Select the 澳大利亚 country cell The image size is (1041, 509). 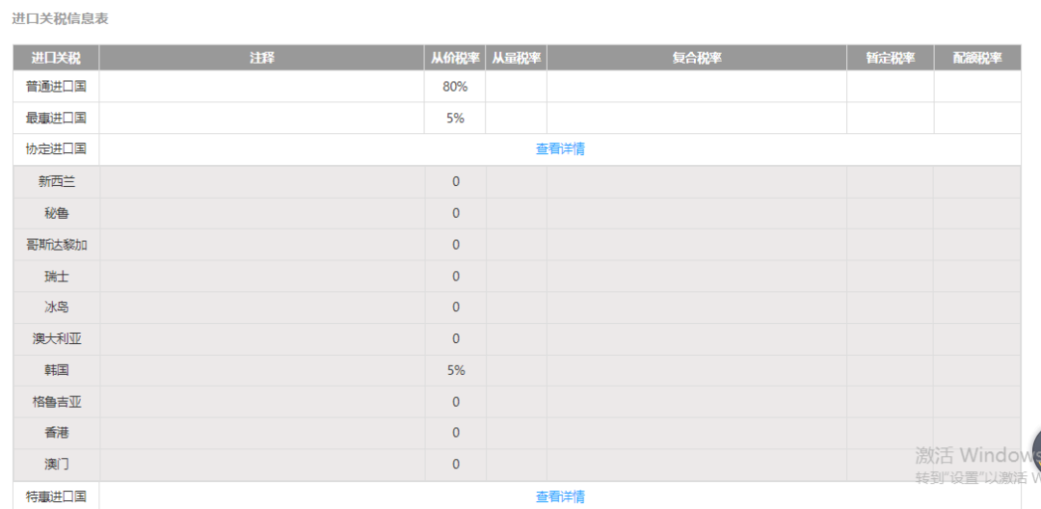pos(57,339)
